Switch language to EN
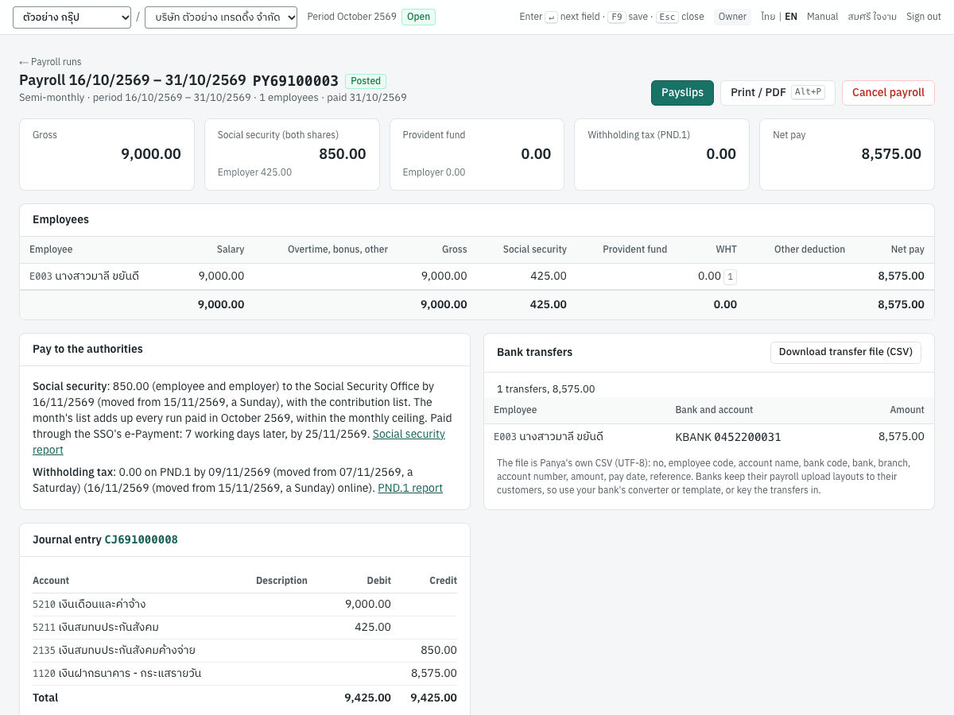 click(791, 17)
